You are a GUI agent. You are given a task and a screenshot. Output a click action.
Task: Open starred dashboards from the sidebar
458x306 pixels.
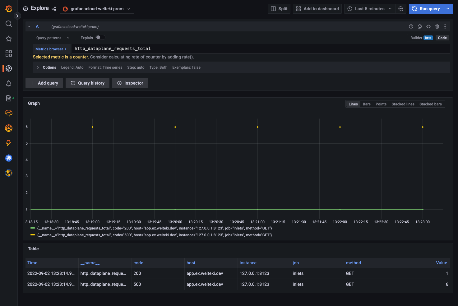click(x=9, y=39)
